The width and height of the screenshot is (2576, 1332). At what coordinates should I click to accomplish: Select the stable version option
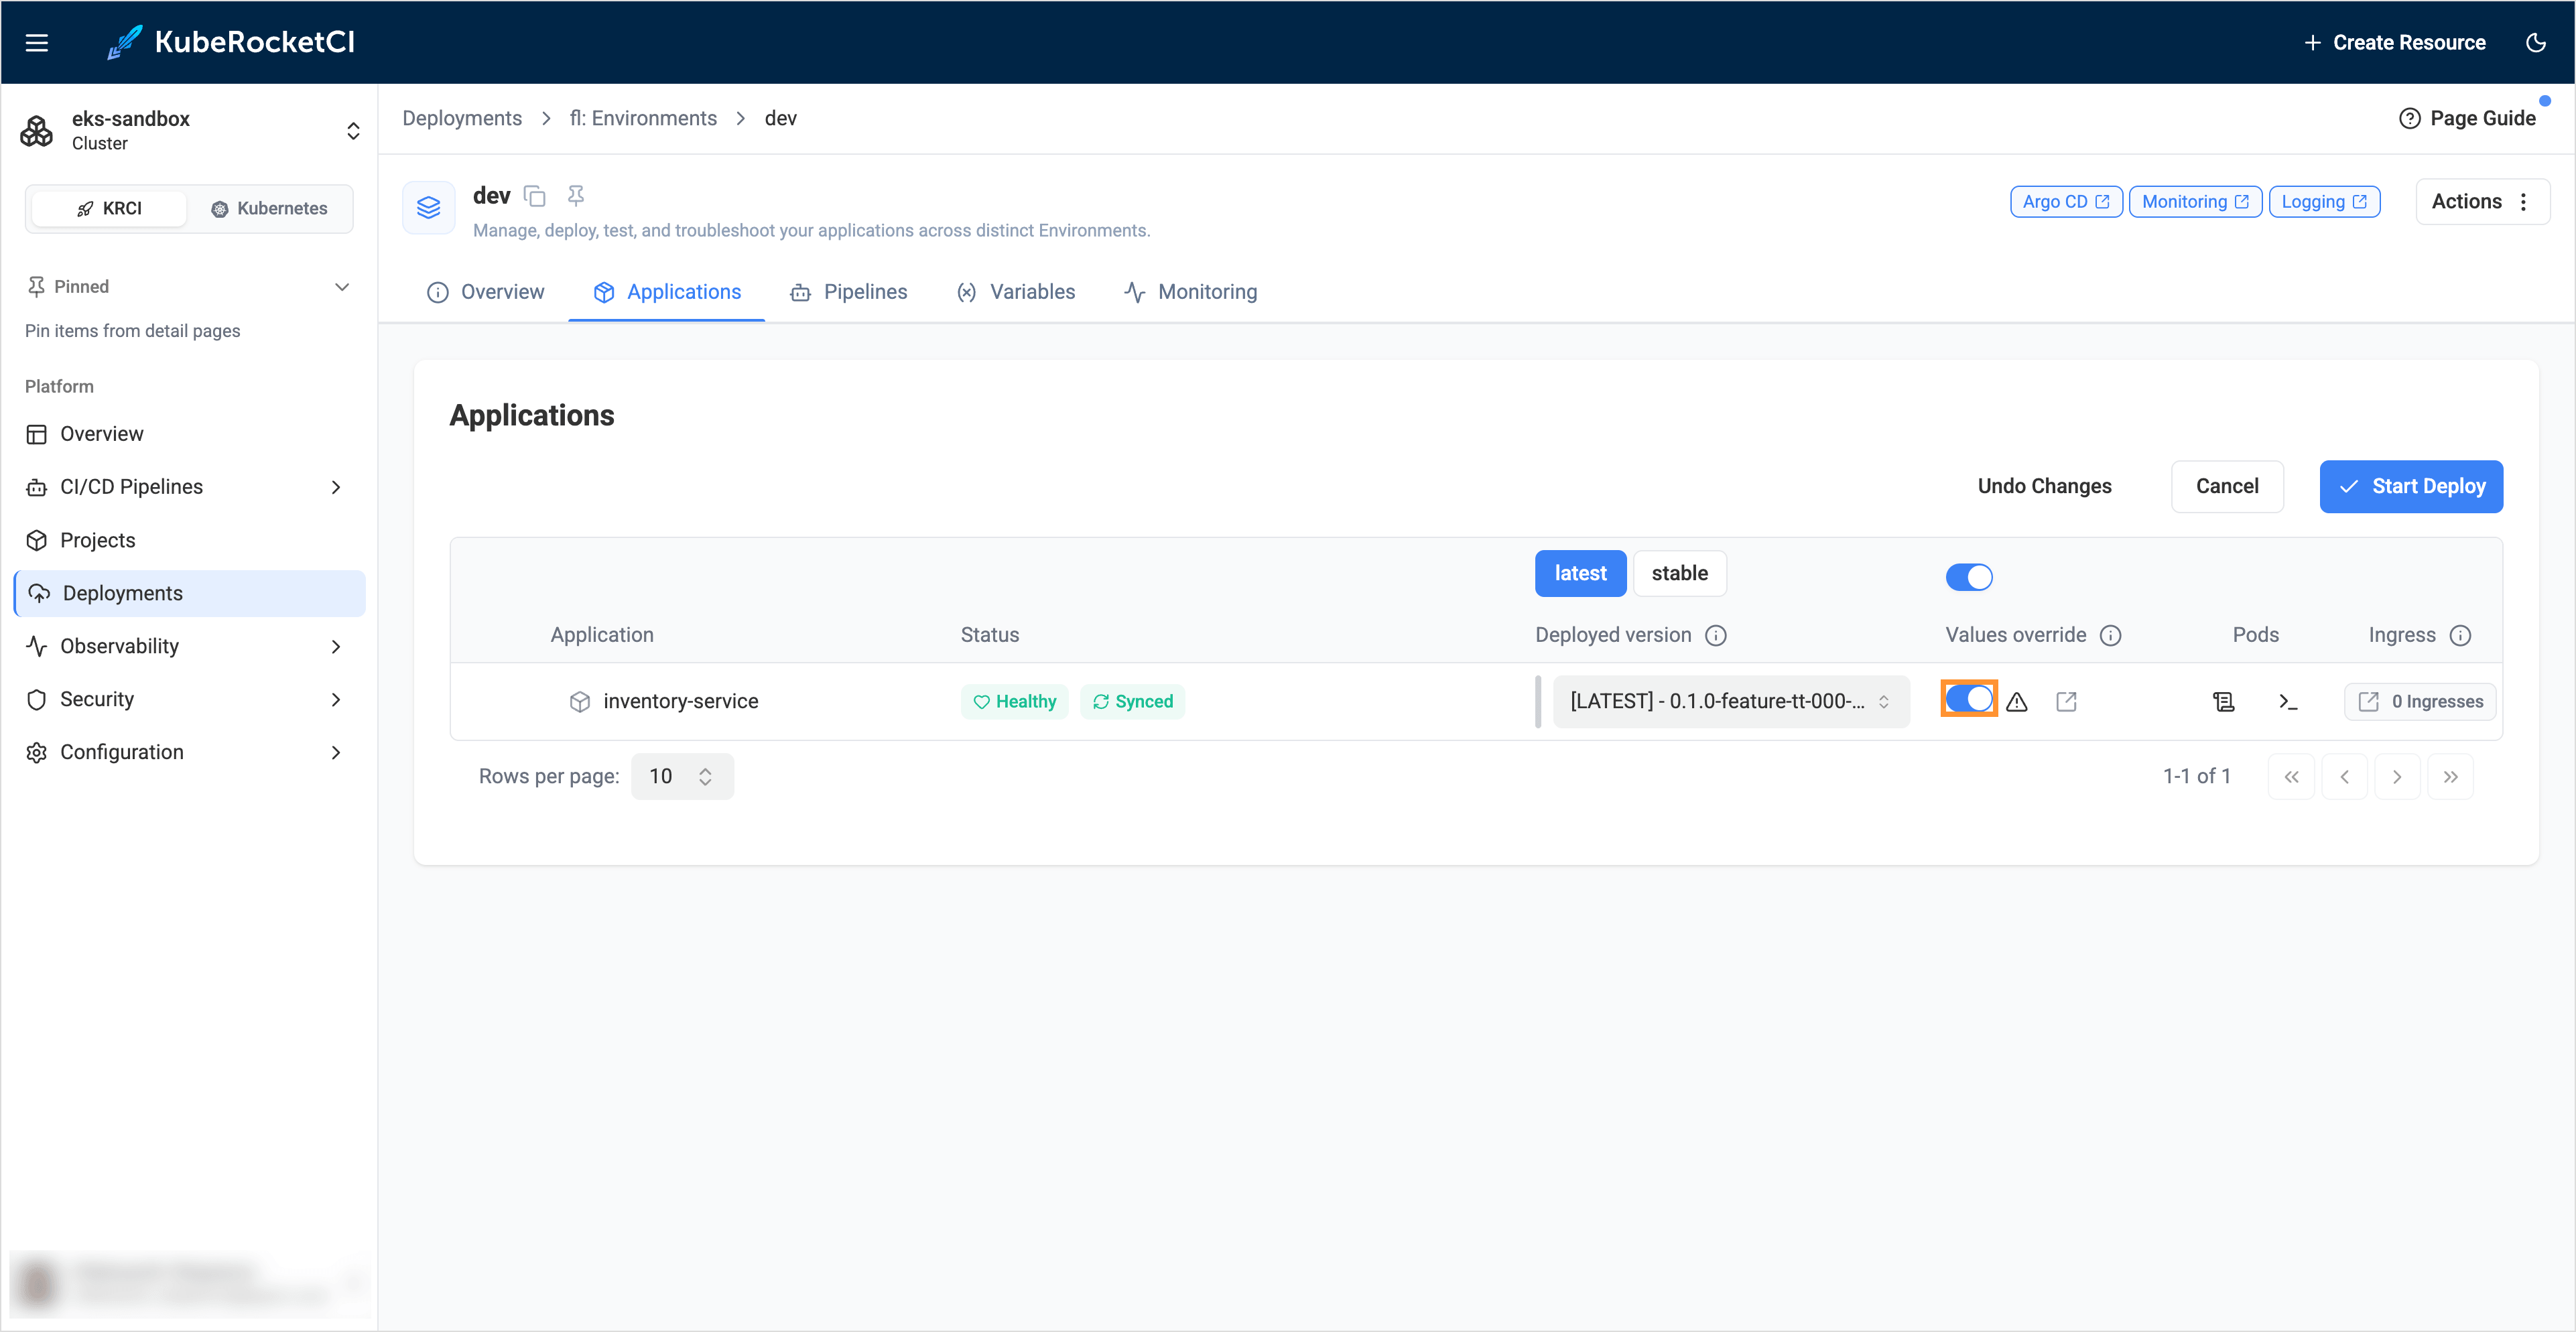(1679, 573)
